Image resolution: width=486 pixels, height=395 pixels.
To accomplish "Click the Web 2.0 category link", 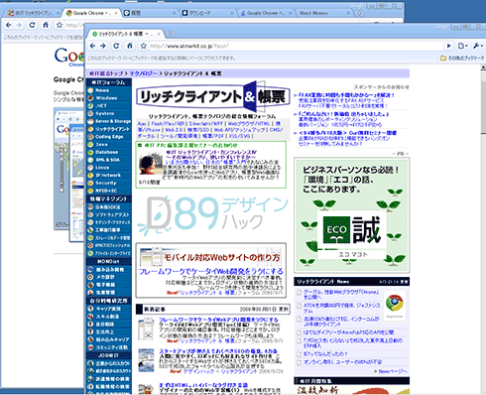I will point(174,130).
